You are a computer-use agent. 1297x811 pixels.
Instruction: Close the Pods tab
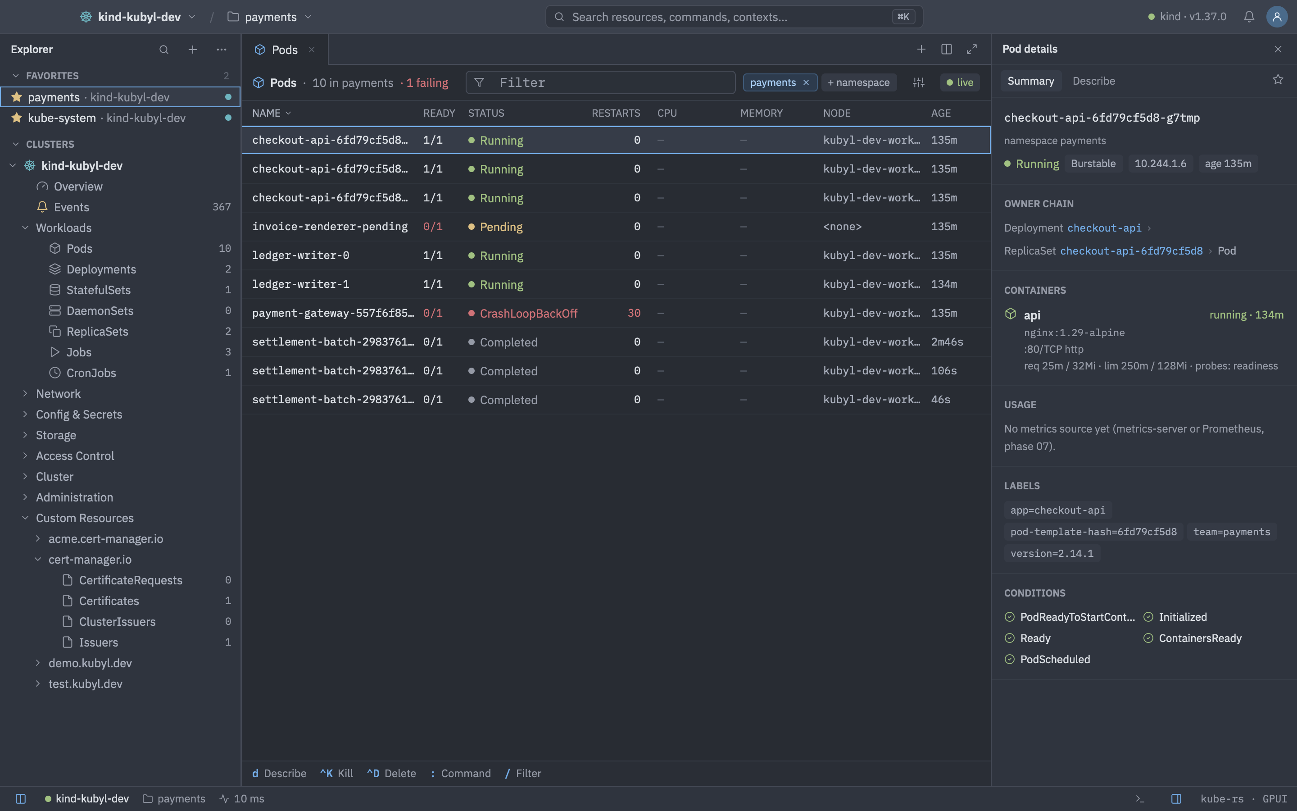pyautogui.click(x=311, y=50)
